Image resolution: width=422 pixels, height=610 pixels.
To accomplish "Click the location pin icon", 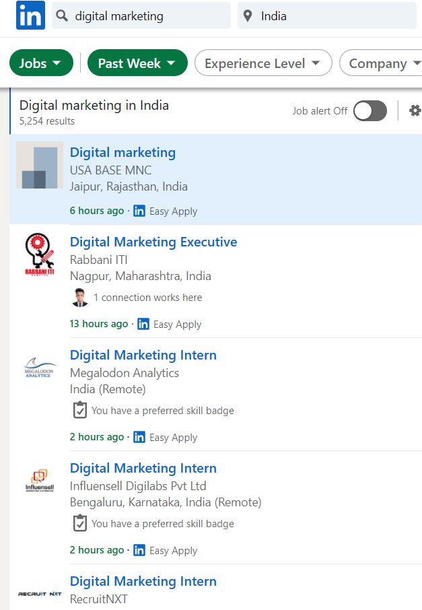I will (x=248, y=15).
